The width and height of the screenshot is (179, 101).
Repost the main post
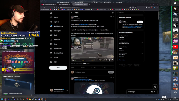(82, 68)
